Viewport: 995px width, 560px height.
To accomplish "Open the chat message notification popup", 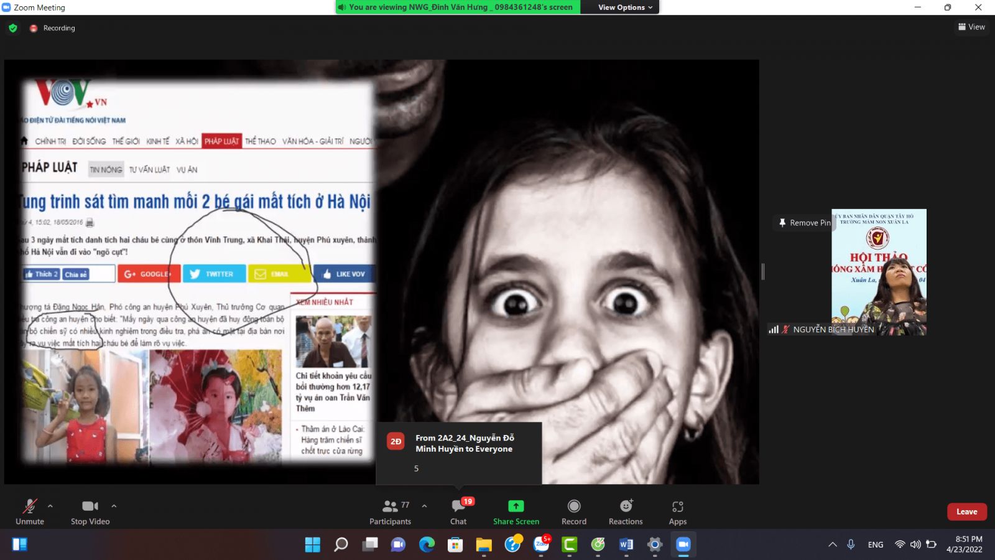I will point(459,453).
